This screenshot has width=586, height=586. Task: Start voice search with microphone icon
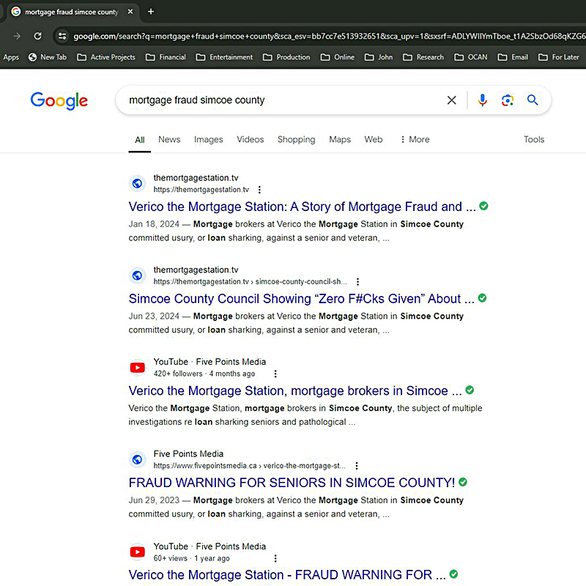pyautogui.click(x=483, y=100)
